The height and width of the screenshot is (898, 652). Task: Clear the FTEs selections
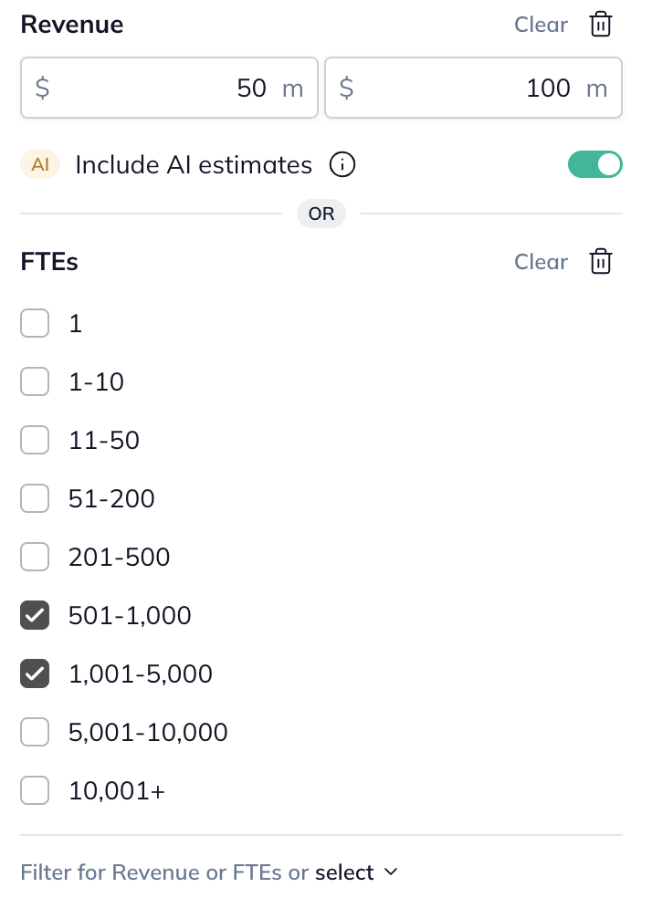click(541, 262)
